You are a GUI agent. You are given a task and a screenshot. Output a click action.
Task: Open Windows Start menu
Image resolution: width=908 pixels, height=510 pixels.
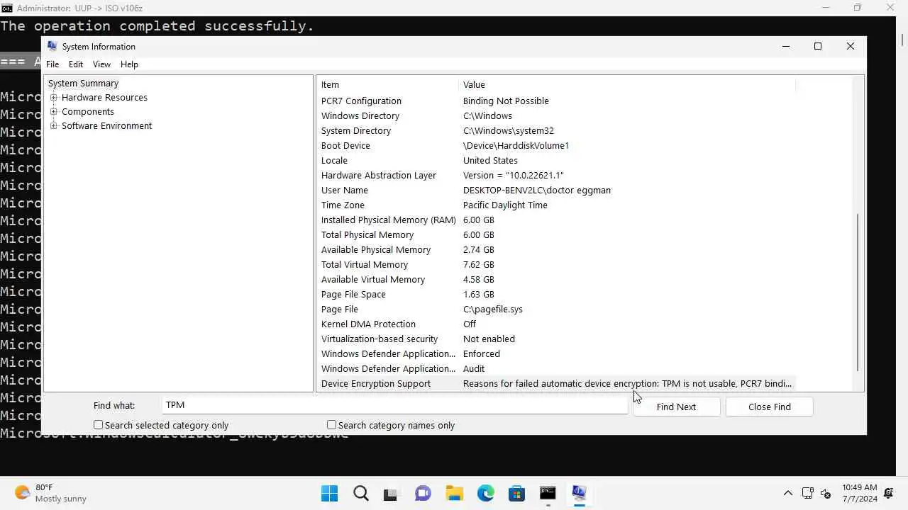[x=329, y=493]
